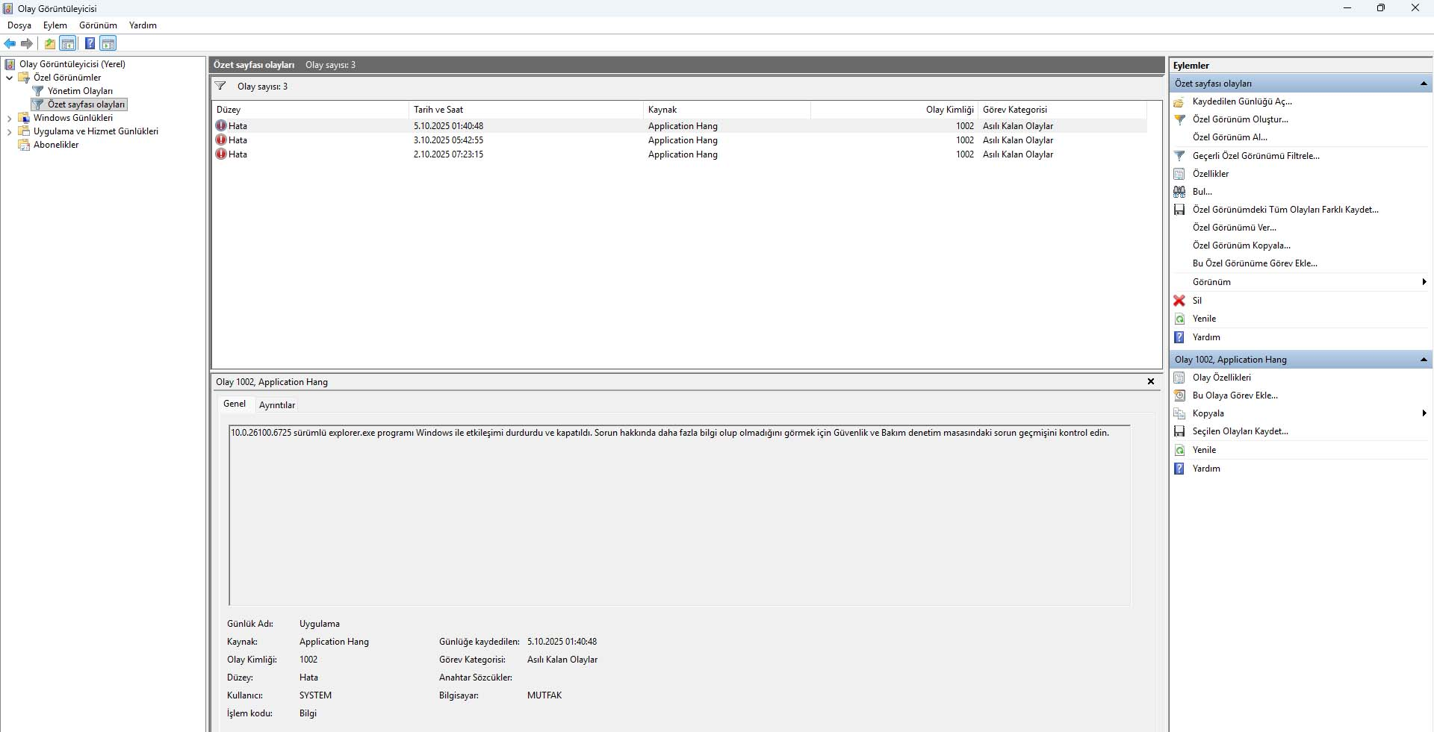Open the Eylem menu
This screenshot has width=1434, height=732.
pyautogui.click(x=55, y=25)
